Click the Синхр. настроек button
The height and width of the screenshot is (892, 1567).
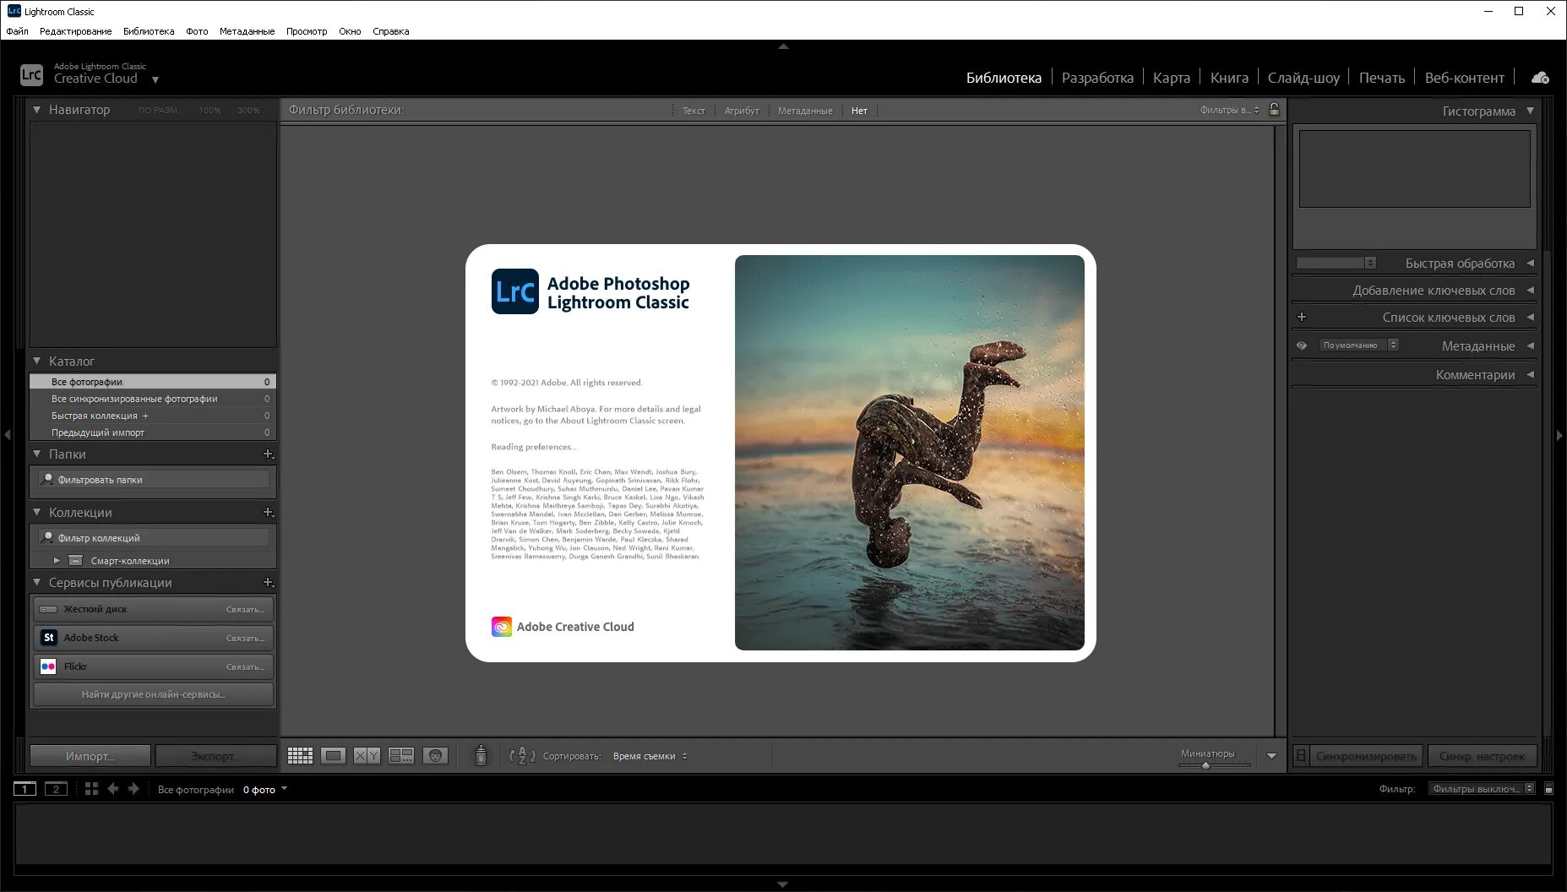[1482, 756]
